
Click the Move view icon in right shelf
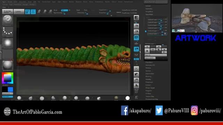point(136,74)
